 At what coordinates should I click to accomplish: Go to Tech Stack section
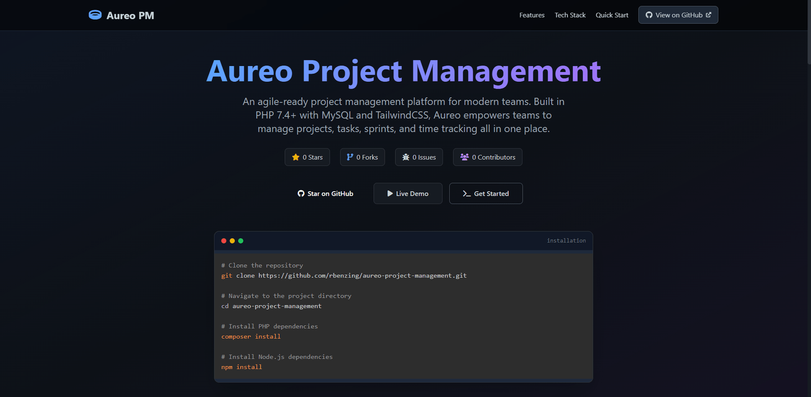(x=570, y=15)
